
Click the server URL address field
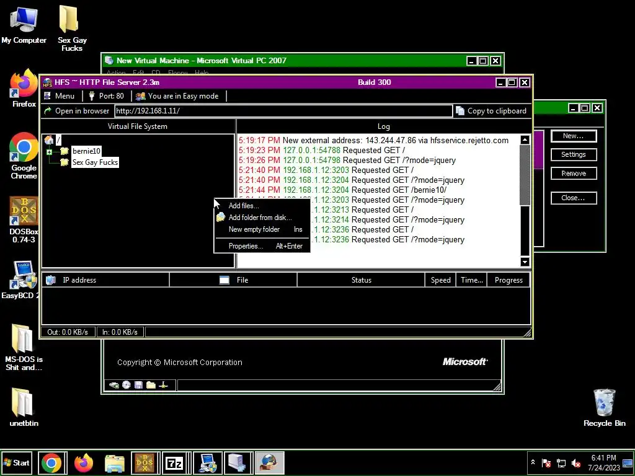coord(283,111)
